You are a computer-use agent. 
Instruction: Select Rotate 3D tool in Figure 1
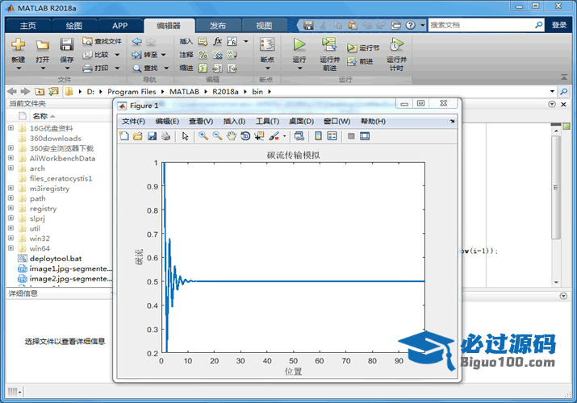[x=245, y=136]
